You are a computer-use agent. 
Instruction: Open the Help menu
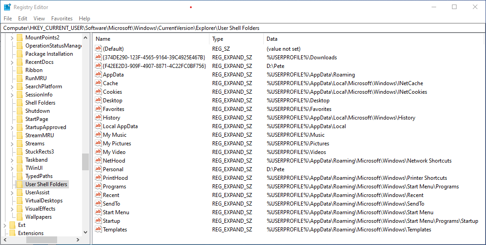point(84,19)
